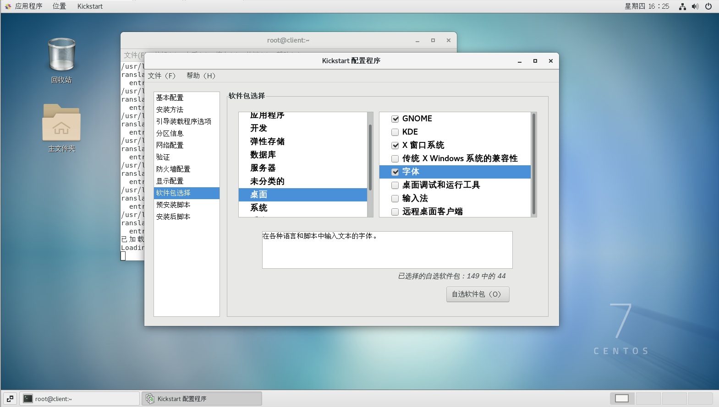The width and height of the screenshot is (719, 407).
Task: Open the 帮助 (H) menu
Action: point(201,76)
